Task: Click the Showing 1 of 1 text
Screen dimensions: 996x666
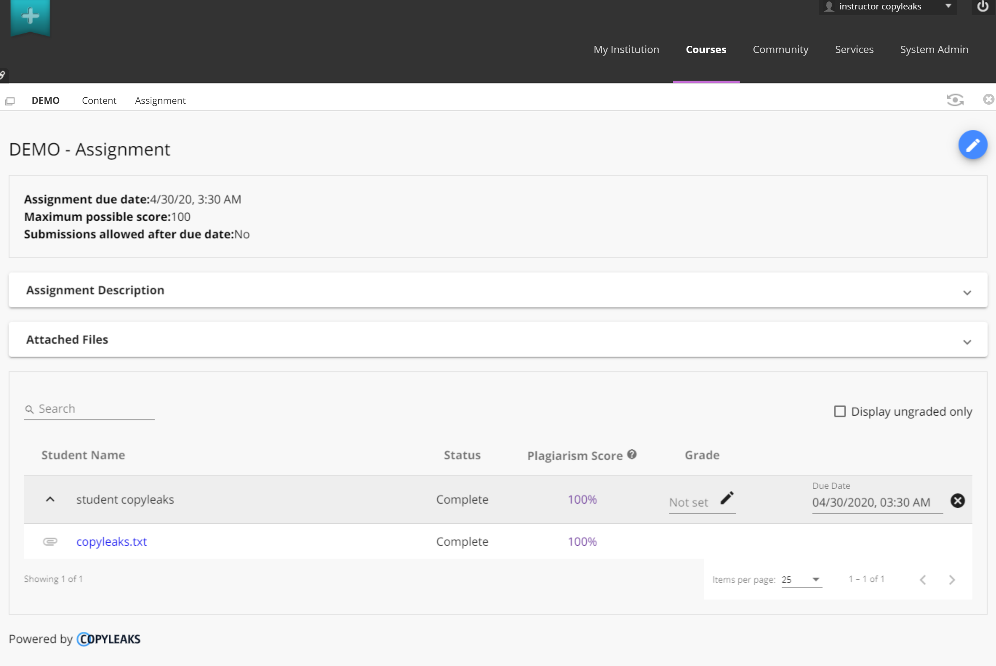Action: pos(53,579)
